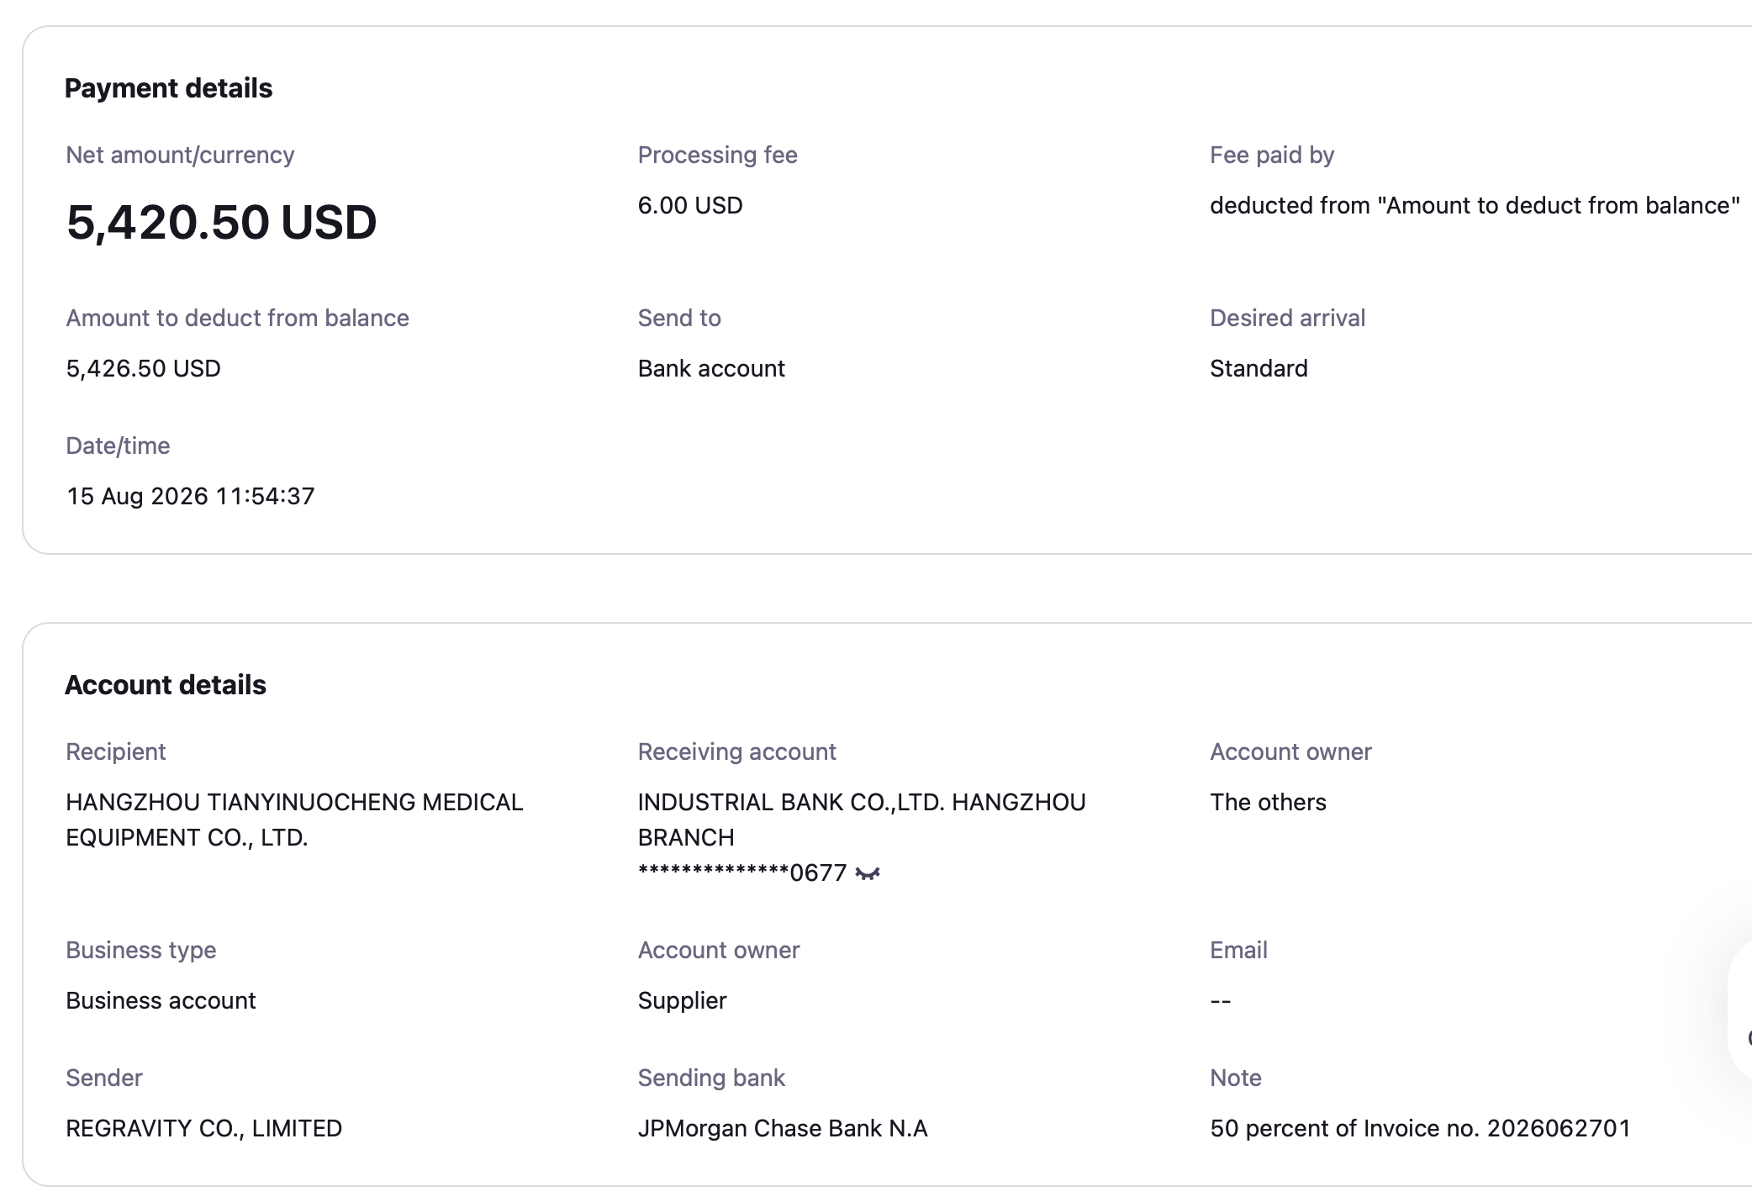The width and height of the screenshot is (1752, 1202).
Task: Select the REGRAVITY CO., LIMITED sender
Action: [204, 1128]
